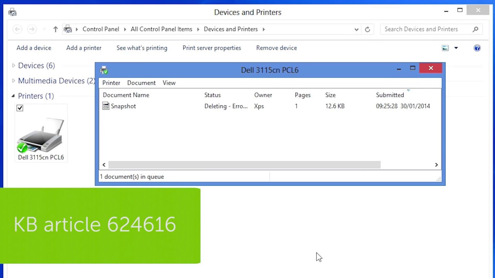Click the change view icon in toolbar
This screenshot has height=278, width=495.
pos(445,48)
